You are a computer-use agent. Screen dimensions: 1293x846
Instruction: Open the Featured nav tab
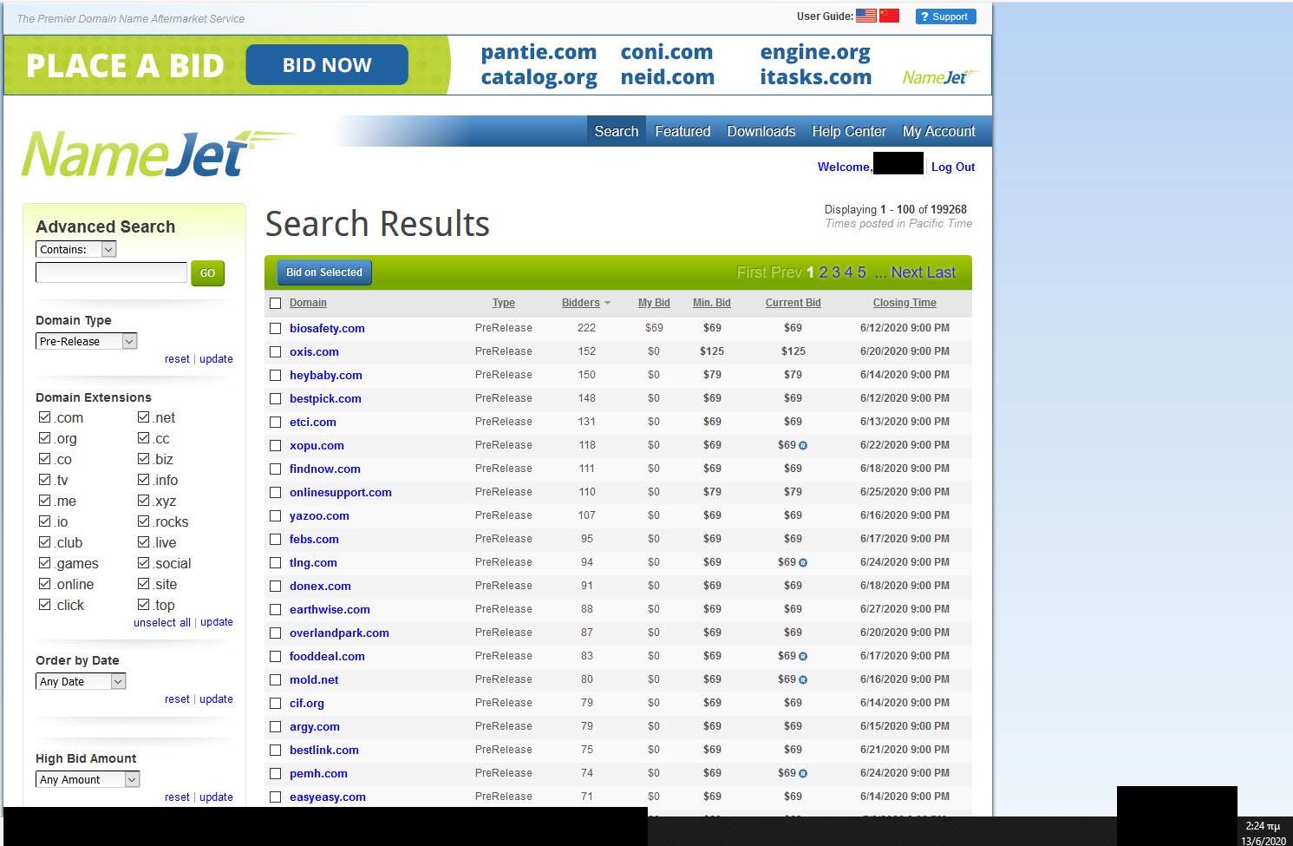[x=682, y=131]
